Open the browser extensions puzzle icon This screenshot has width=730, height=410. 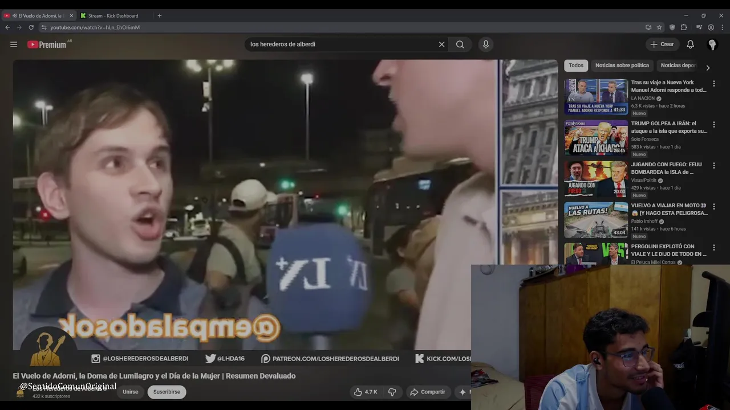pyautogui.click(x=684, y=27)
